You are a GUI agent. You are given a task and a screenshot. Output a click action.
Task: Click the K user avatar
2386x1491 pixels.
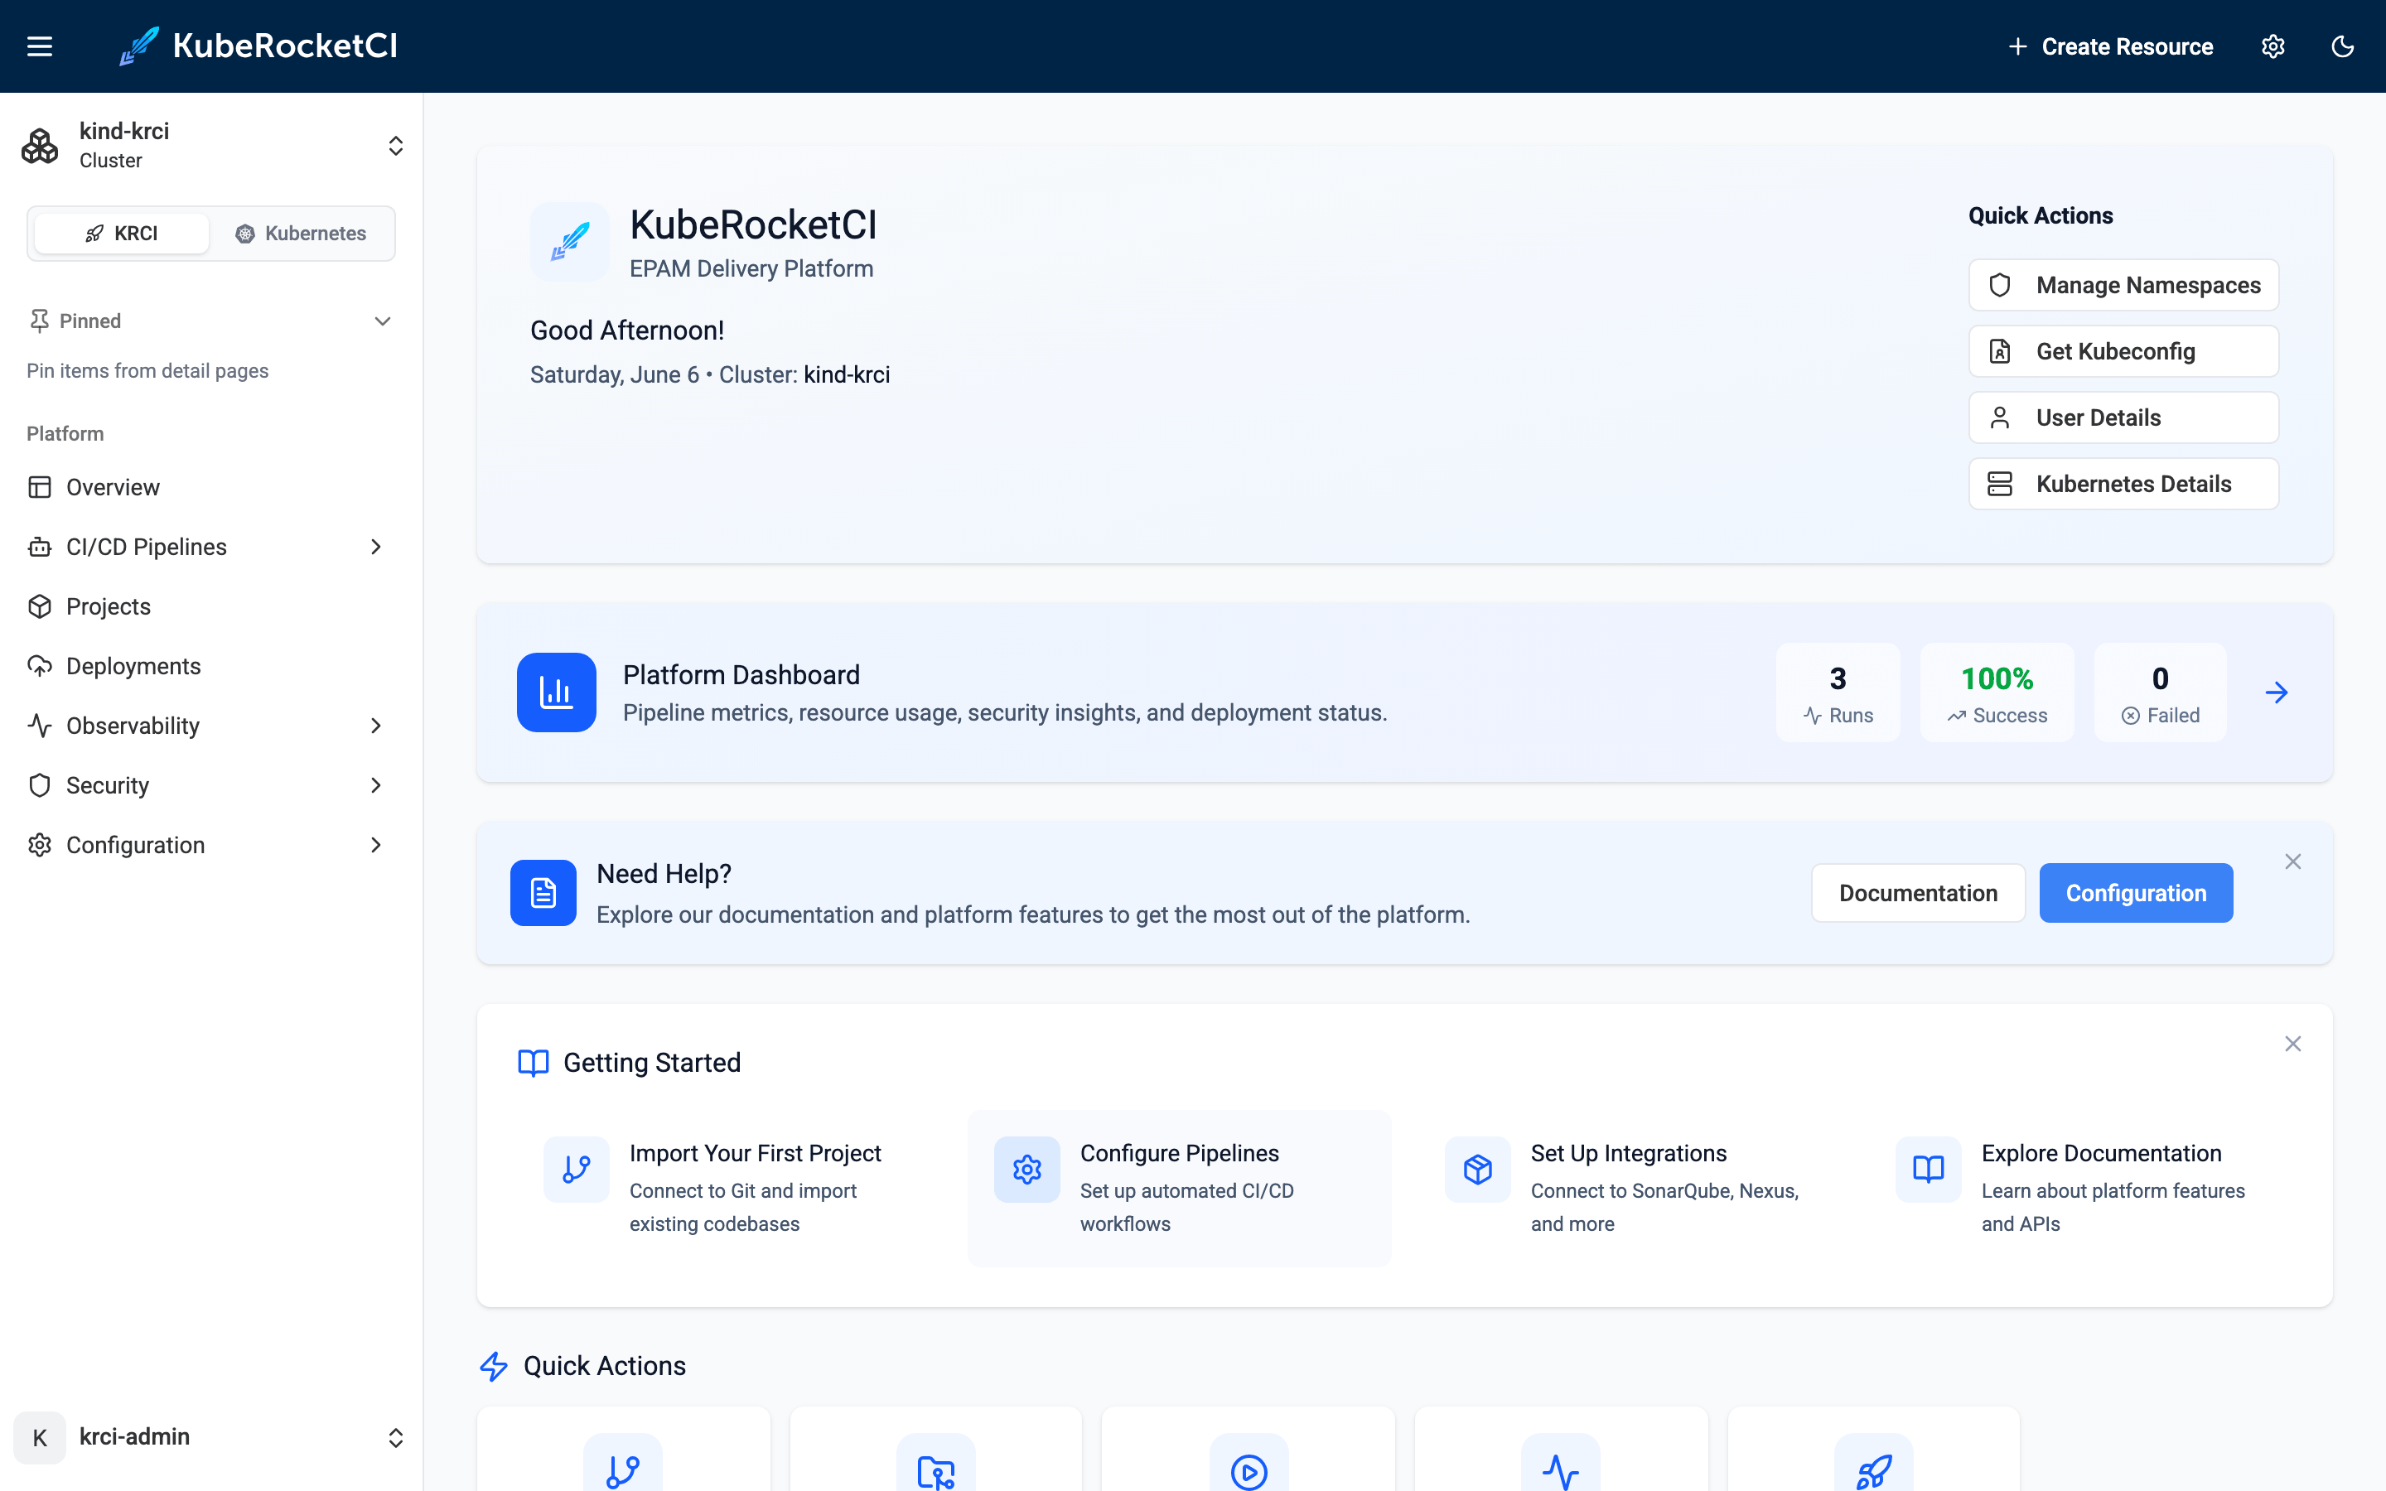[x=40, y=1438]
